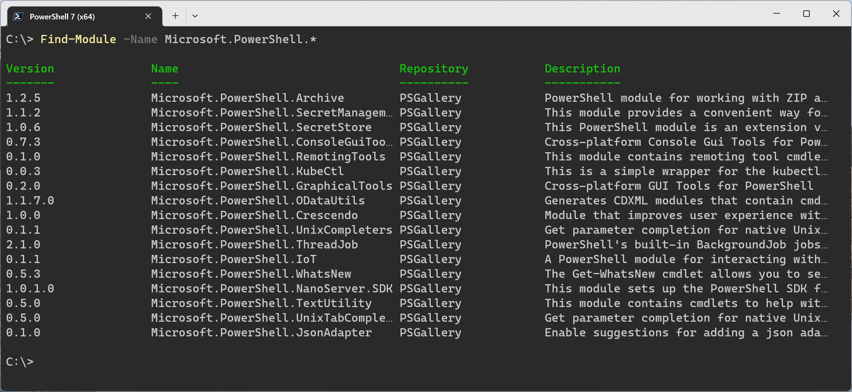Select the Microsoft.PowerShell.ThreadJob version 2.1.0
852x392 pixels.
tap(23, 245)
